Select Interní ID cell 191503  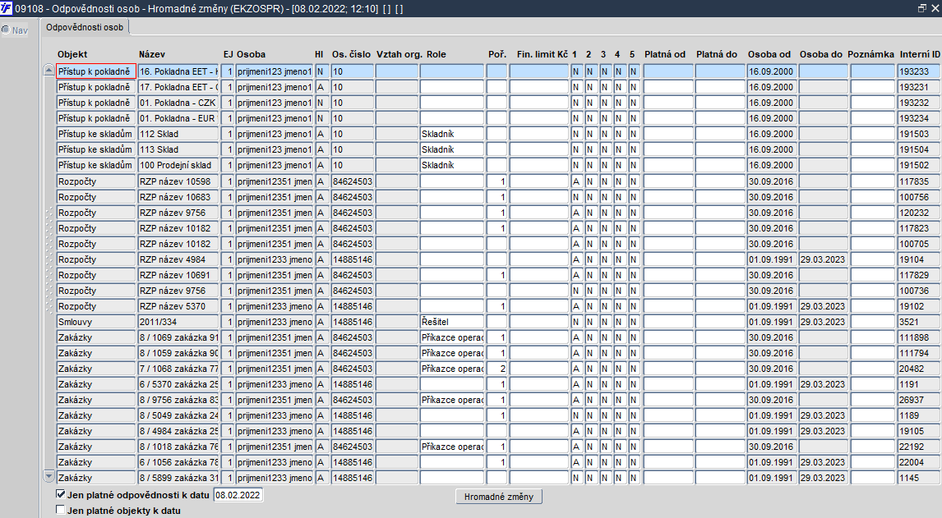pyautogui.click(x=919, y=134)
